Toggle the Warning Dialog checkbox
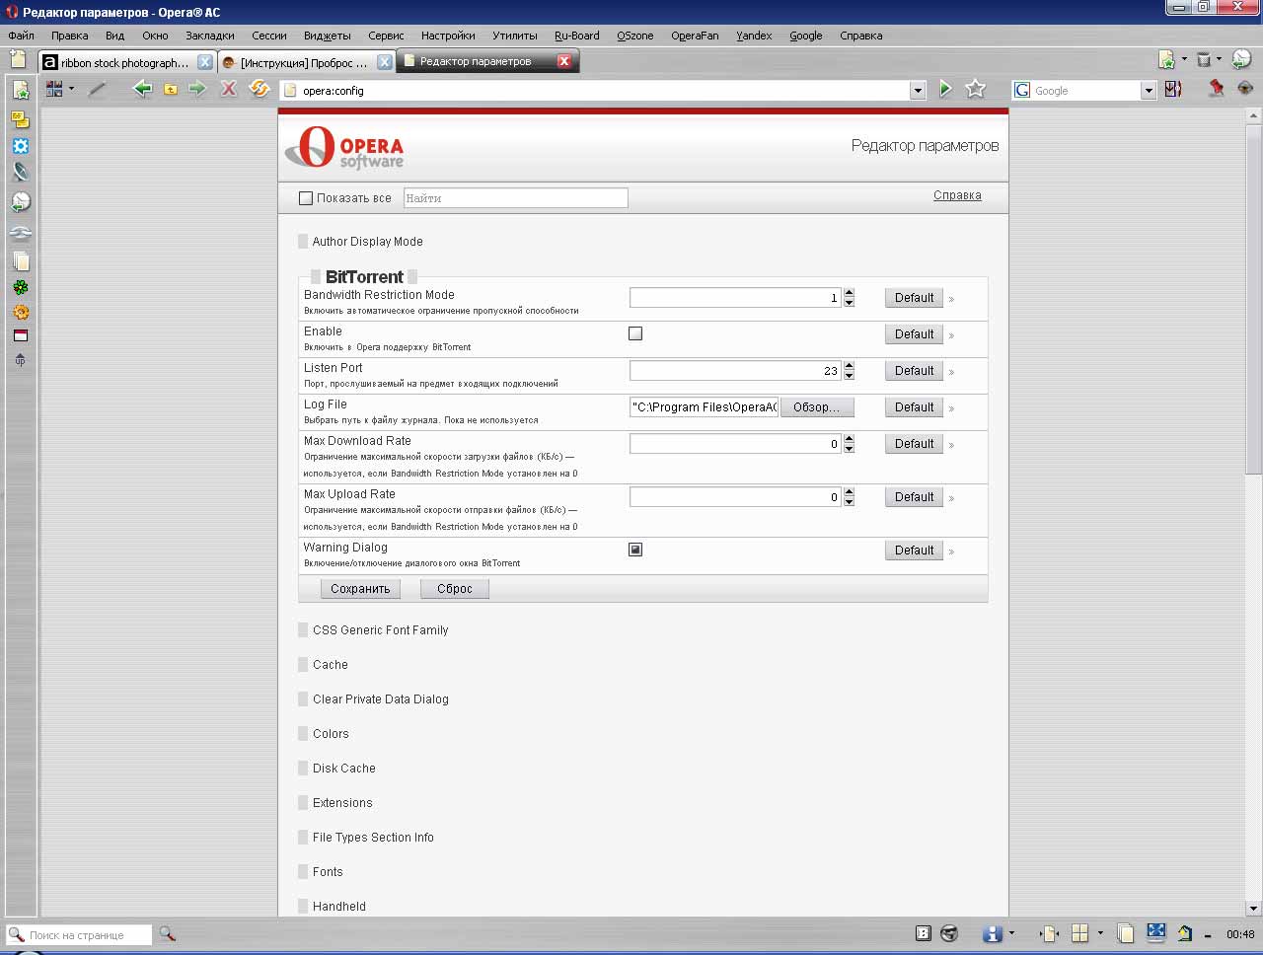Screen dimensions: 1263x955 click(x=635, y=550)
